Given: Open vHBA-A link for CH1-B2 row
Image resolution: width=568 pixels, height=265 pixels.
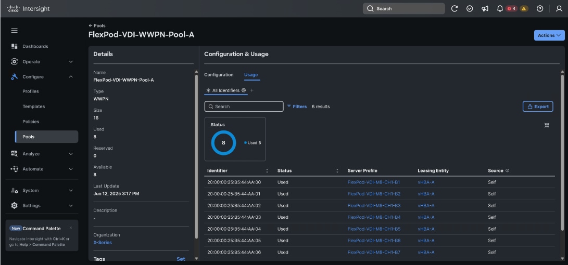Looking at the screenshot, I should click(x=426, y=194).
